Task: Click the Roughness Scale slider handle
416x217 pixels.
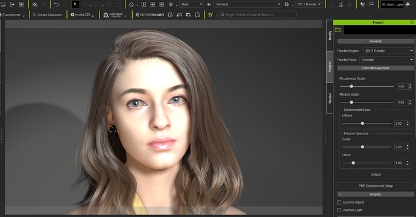Action: (x=351, y=86)
